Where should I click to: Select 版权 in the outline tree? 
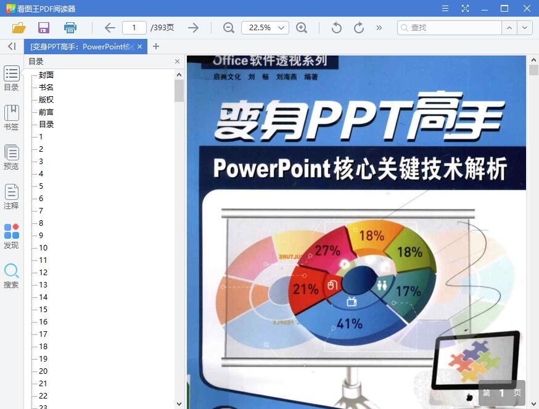[46, 100]
